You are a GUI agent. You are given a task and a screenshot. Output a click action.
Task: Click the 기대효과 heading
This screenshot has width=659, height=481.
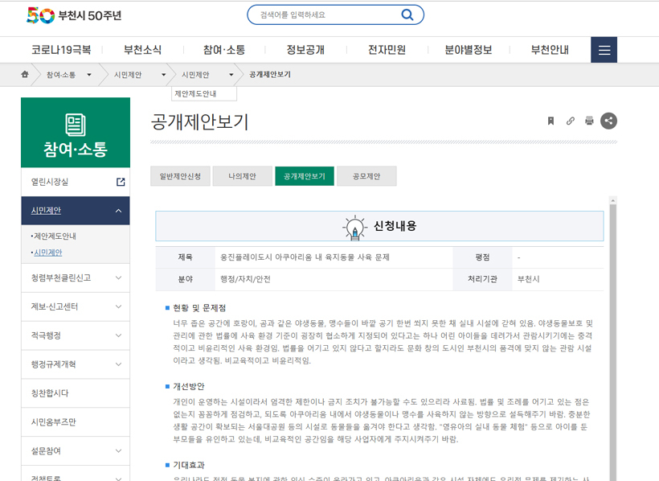[x=189, y=465]
